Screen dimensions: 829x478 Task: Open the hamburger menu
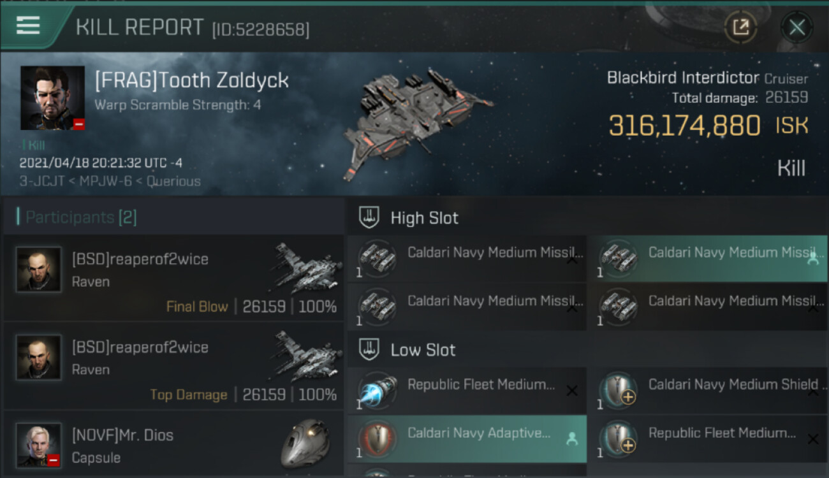click(x=28, y=26)
